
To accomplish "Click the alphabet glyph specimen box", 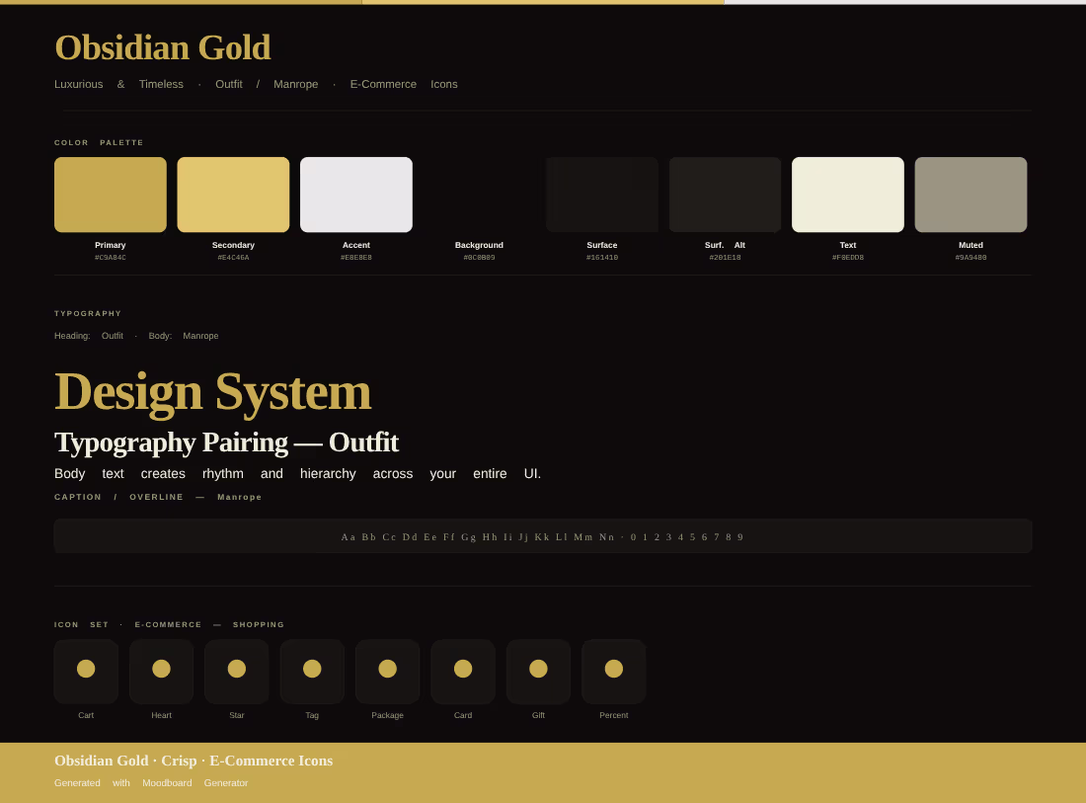I will click(x=543, y=536).
